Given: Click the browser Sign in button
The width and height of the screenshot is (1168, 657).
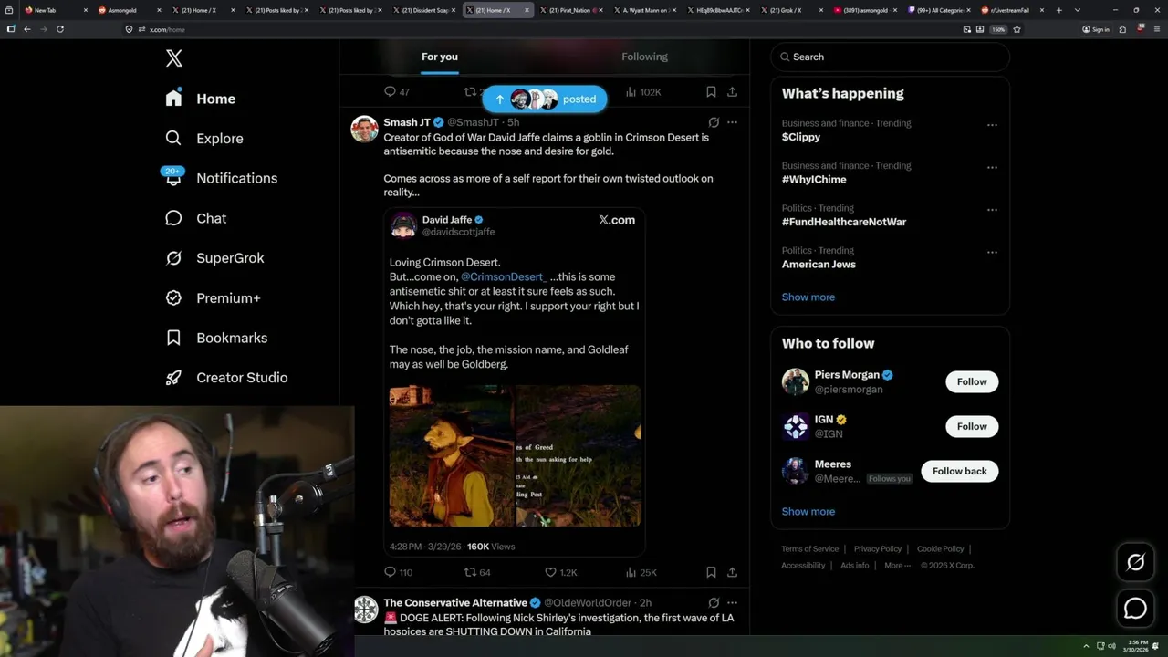Looking at the screenshot, I should click(1096, 29).
